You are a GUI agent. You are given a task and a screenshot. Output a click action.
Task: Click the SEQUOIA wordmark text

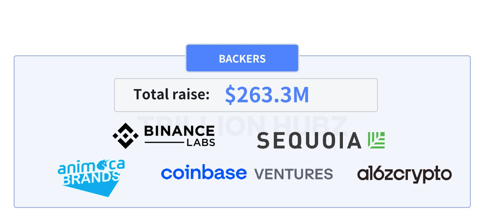point(309,141)
